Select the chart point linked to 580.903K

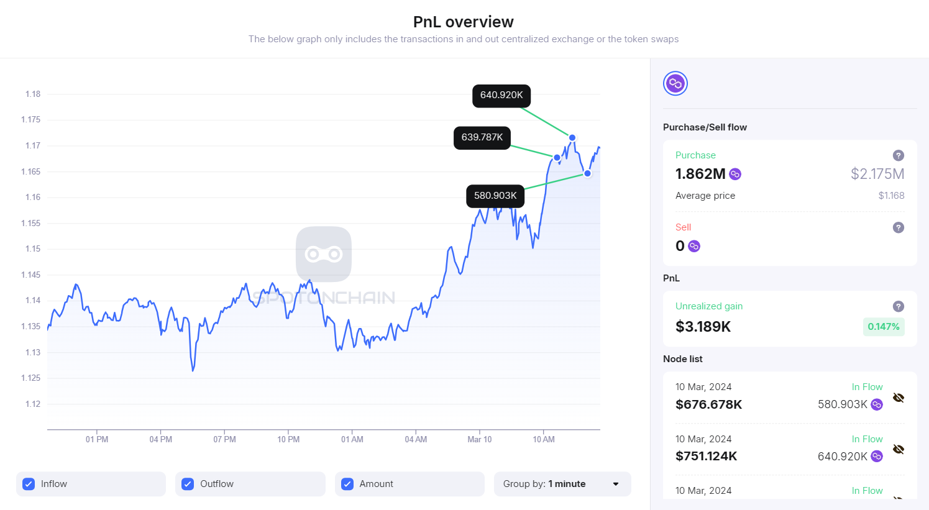coord(587,173)
